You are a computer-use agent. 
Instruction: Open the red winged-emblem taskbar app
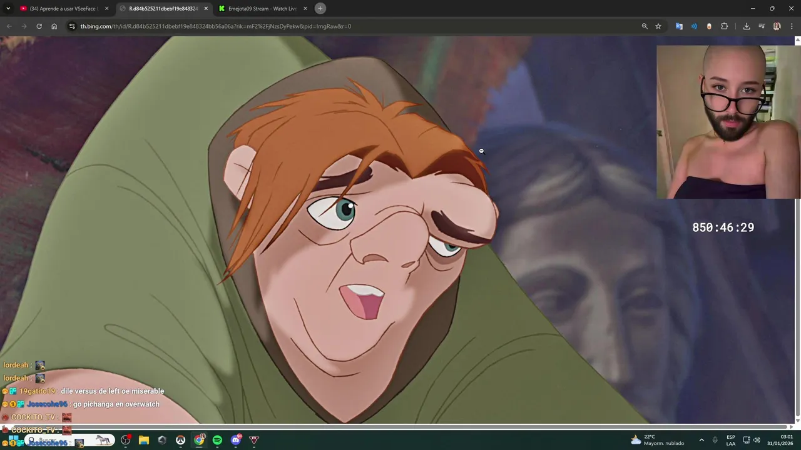click(x=254, y=440)
